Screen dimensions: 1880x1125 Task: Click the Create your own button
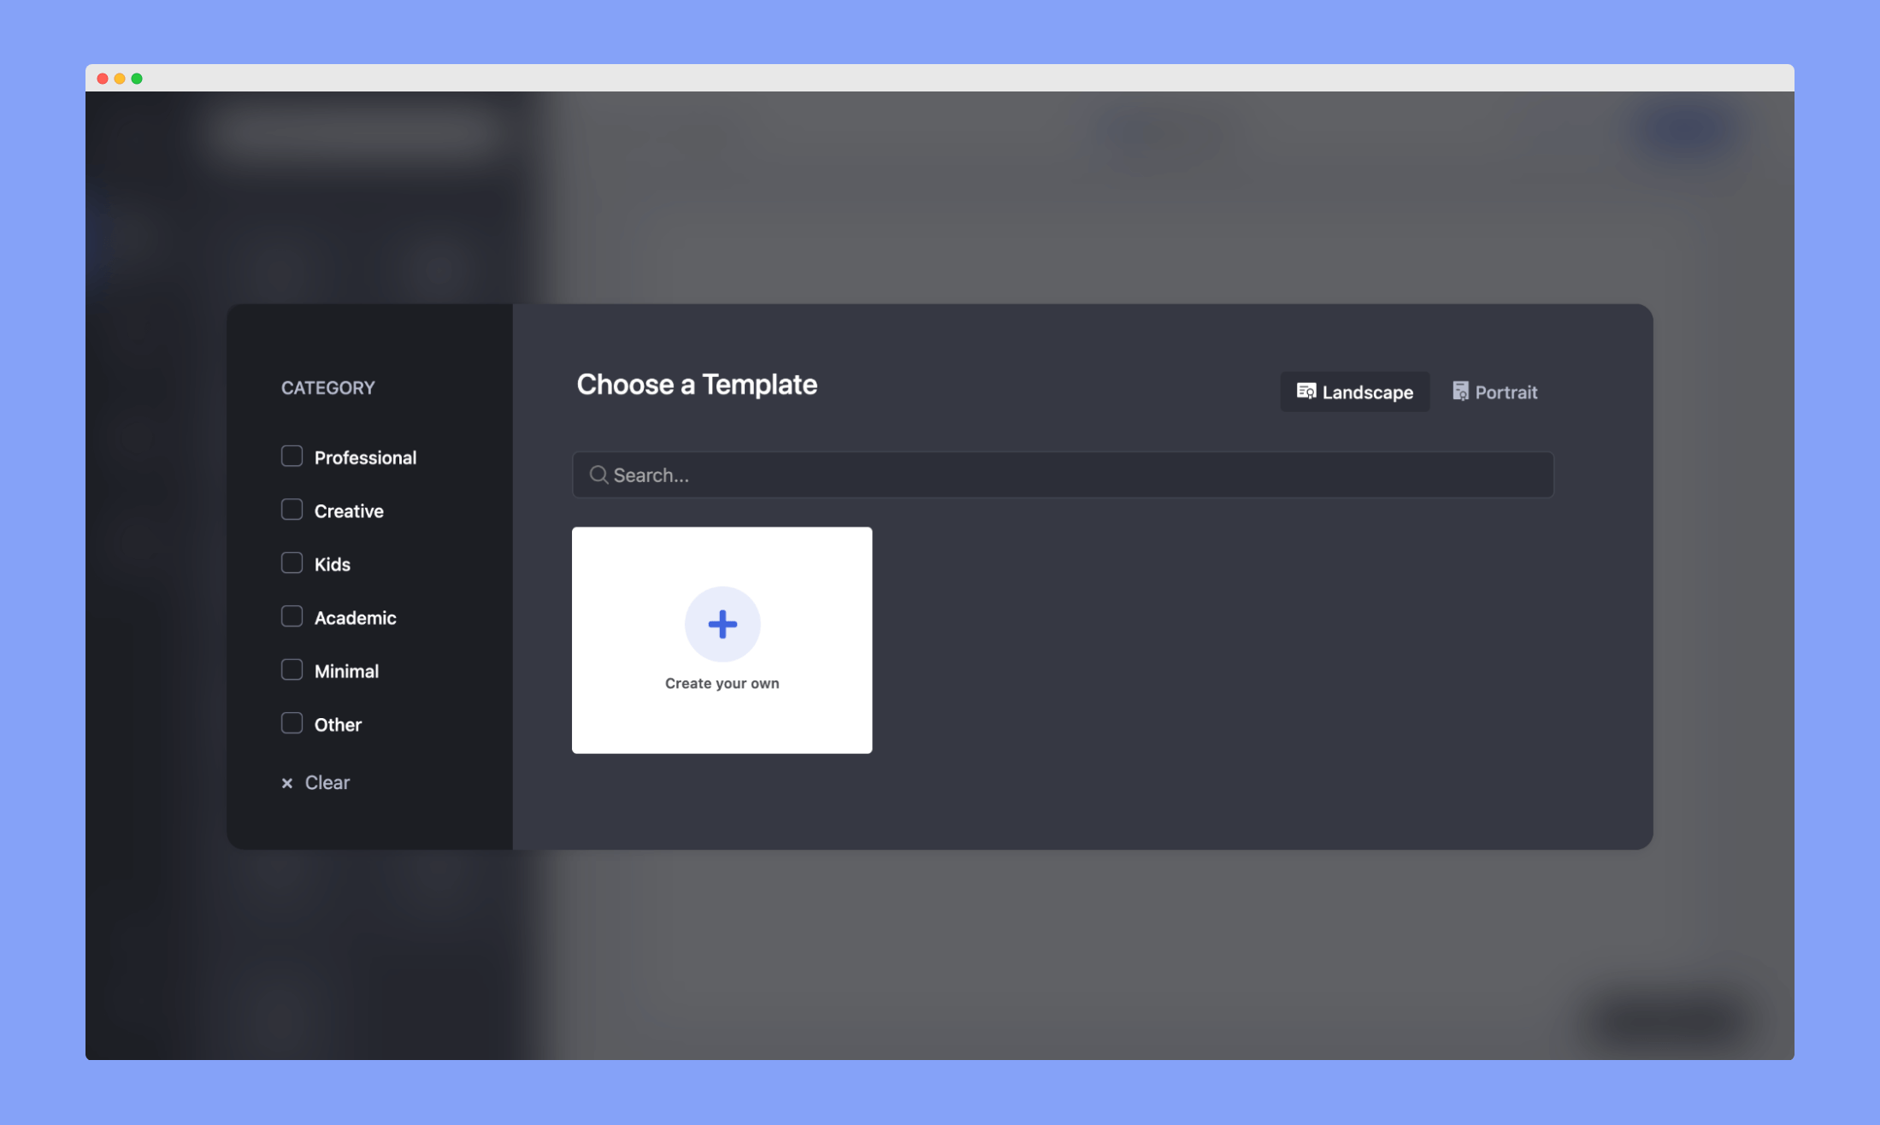coord(722,639)
